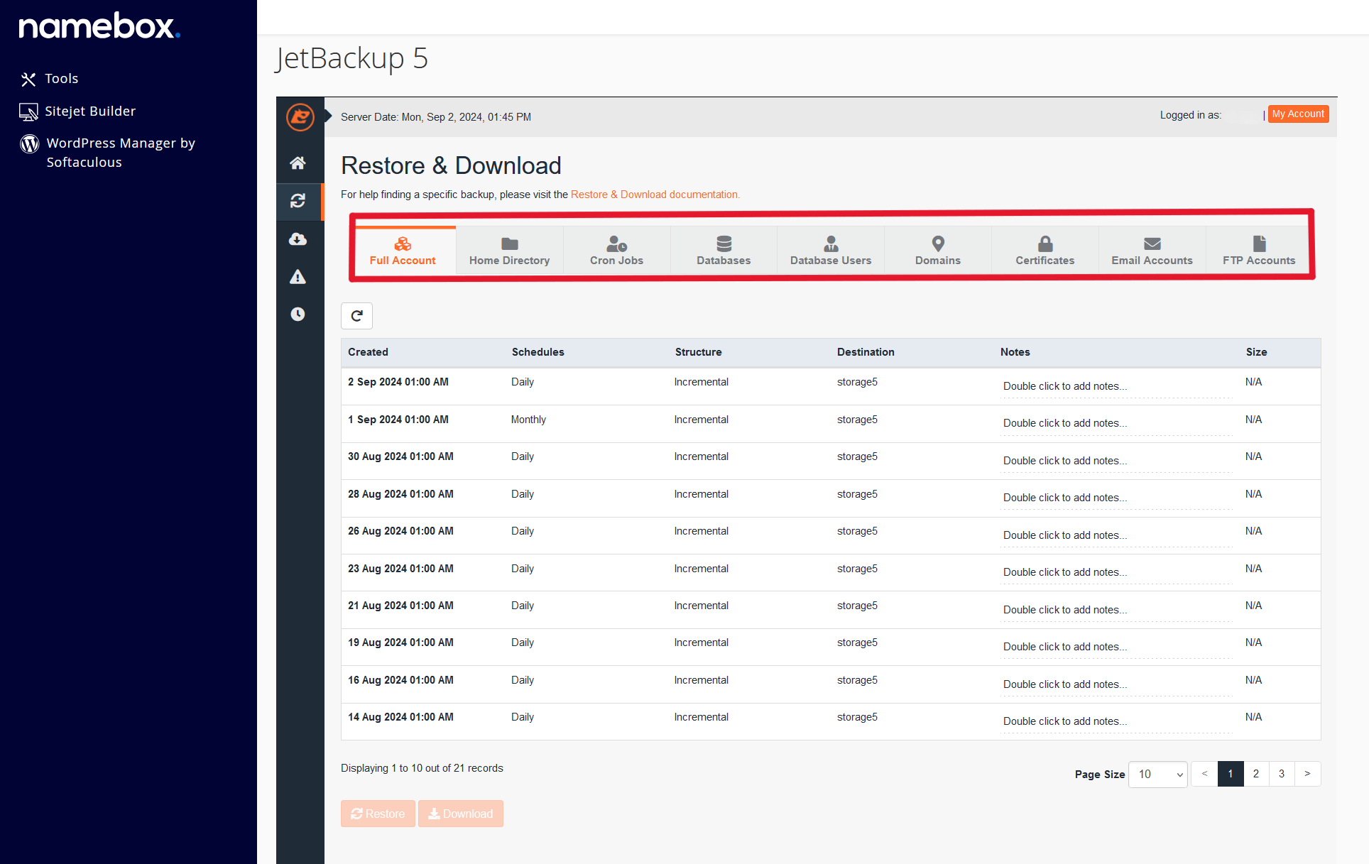Click the Domains map pin icon
Viewport: 1369px width, 864px height.
(x=938, y=244)
